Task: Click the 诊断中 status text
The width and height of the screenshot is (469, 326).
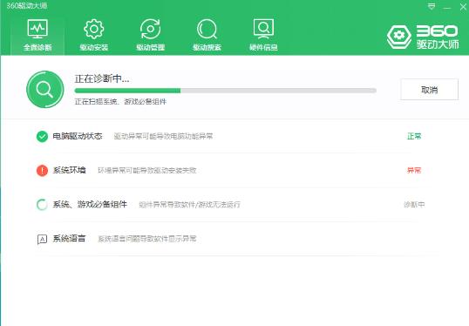Action: tap(414, 204)
